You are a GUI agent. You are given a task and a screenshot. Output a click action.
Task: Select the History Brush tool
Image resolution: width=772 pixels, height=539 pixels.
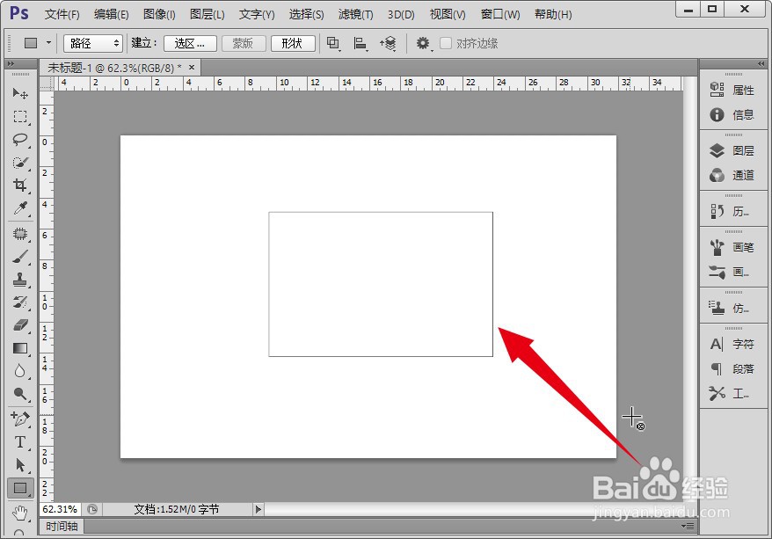[20, 302]
